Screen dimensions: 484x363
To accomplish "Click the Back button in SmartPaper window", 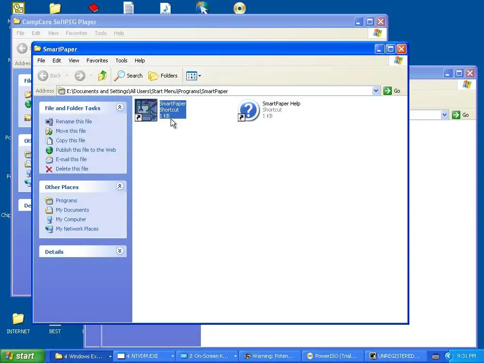I will [x=49, y=76].
